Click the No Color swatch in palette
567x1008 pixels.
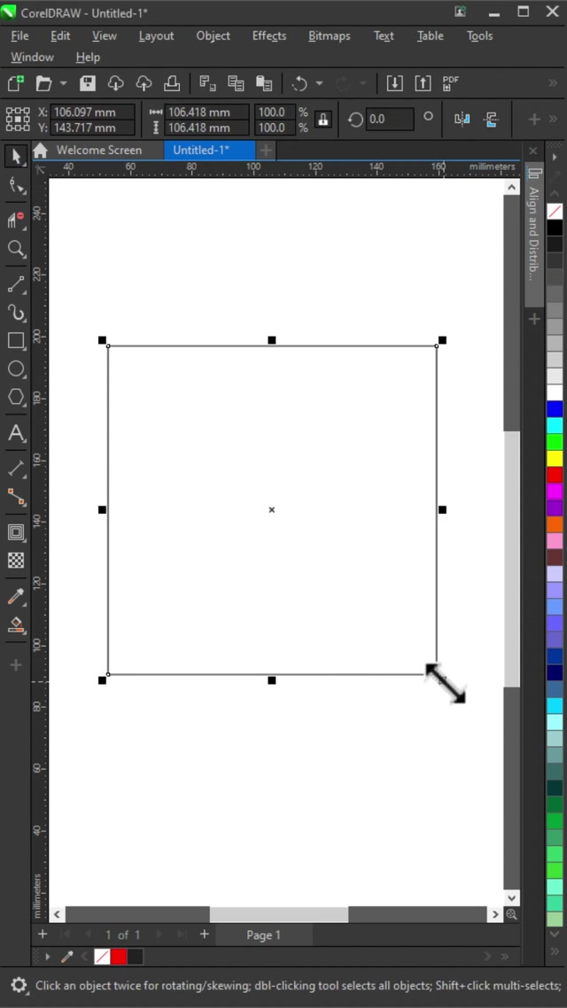click(555, 211)
